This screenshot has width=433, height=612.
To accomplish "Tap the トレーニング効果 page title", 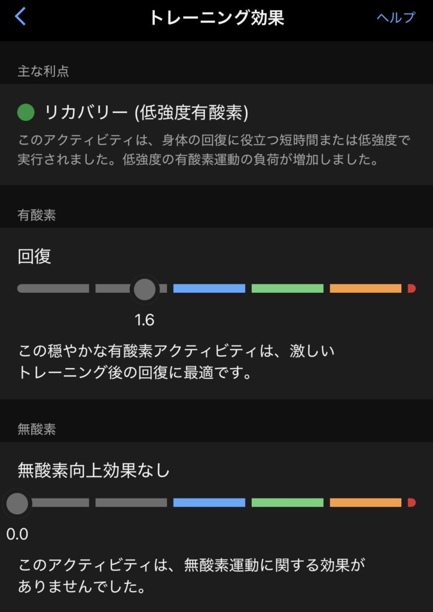I will 216,17.
